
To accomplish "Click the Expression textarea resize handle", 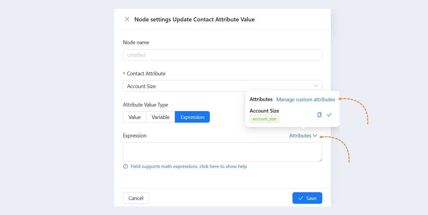I will click(x=320, y=160).
